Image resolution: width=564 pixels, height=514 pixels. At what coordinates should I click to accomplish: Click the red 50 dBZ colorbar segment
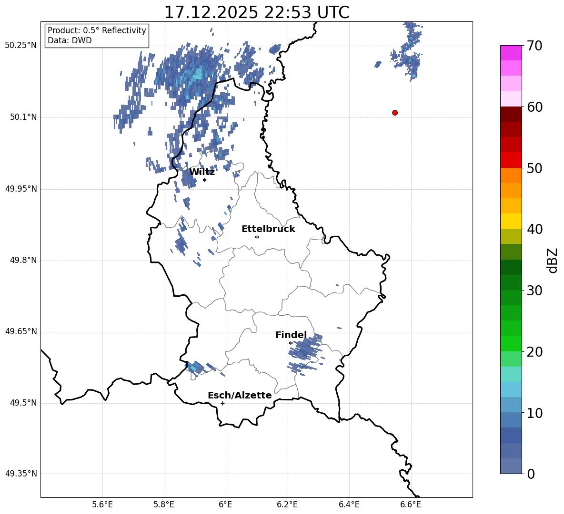511,160
